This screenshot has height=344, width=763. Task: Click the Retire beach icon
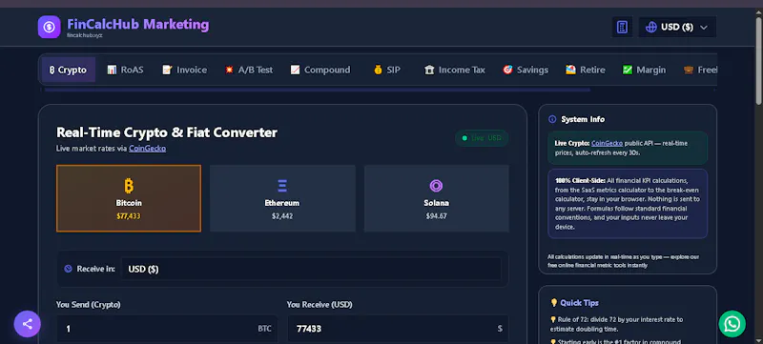(x=570, y=70)
